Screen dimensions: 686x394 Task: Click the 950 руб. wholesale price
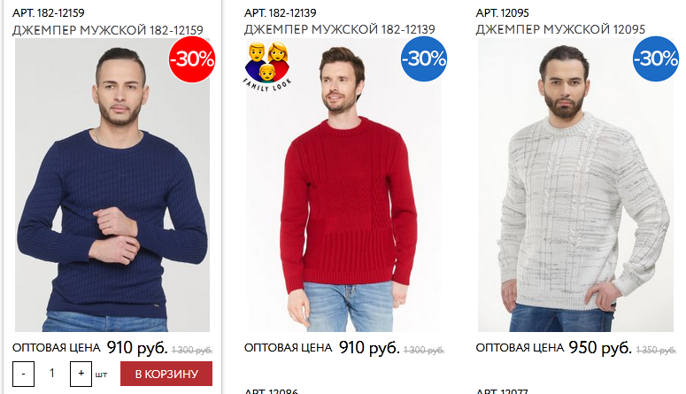(600, 348)
